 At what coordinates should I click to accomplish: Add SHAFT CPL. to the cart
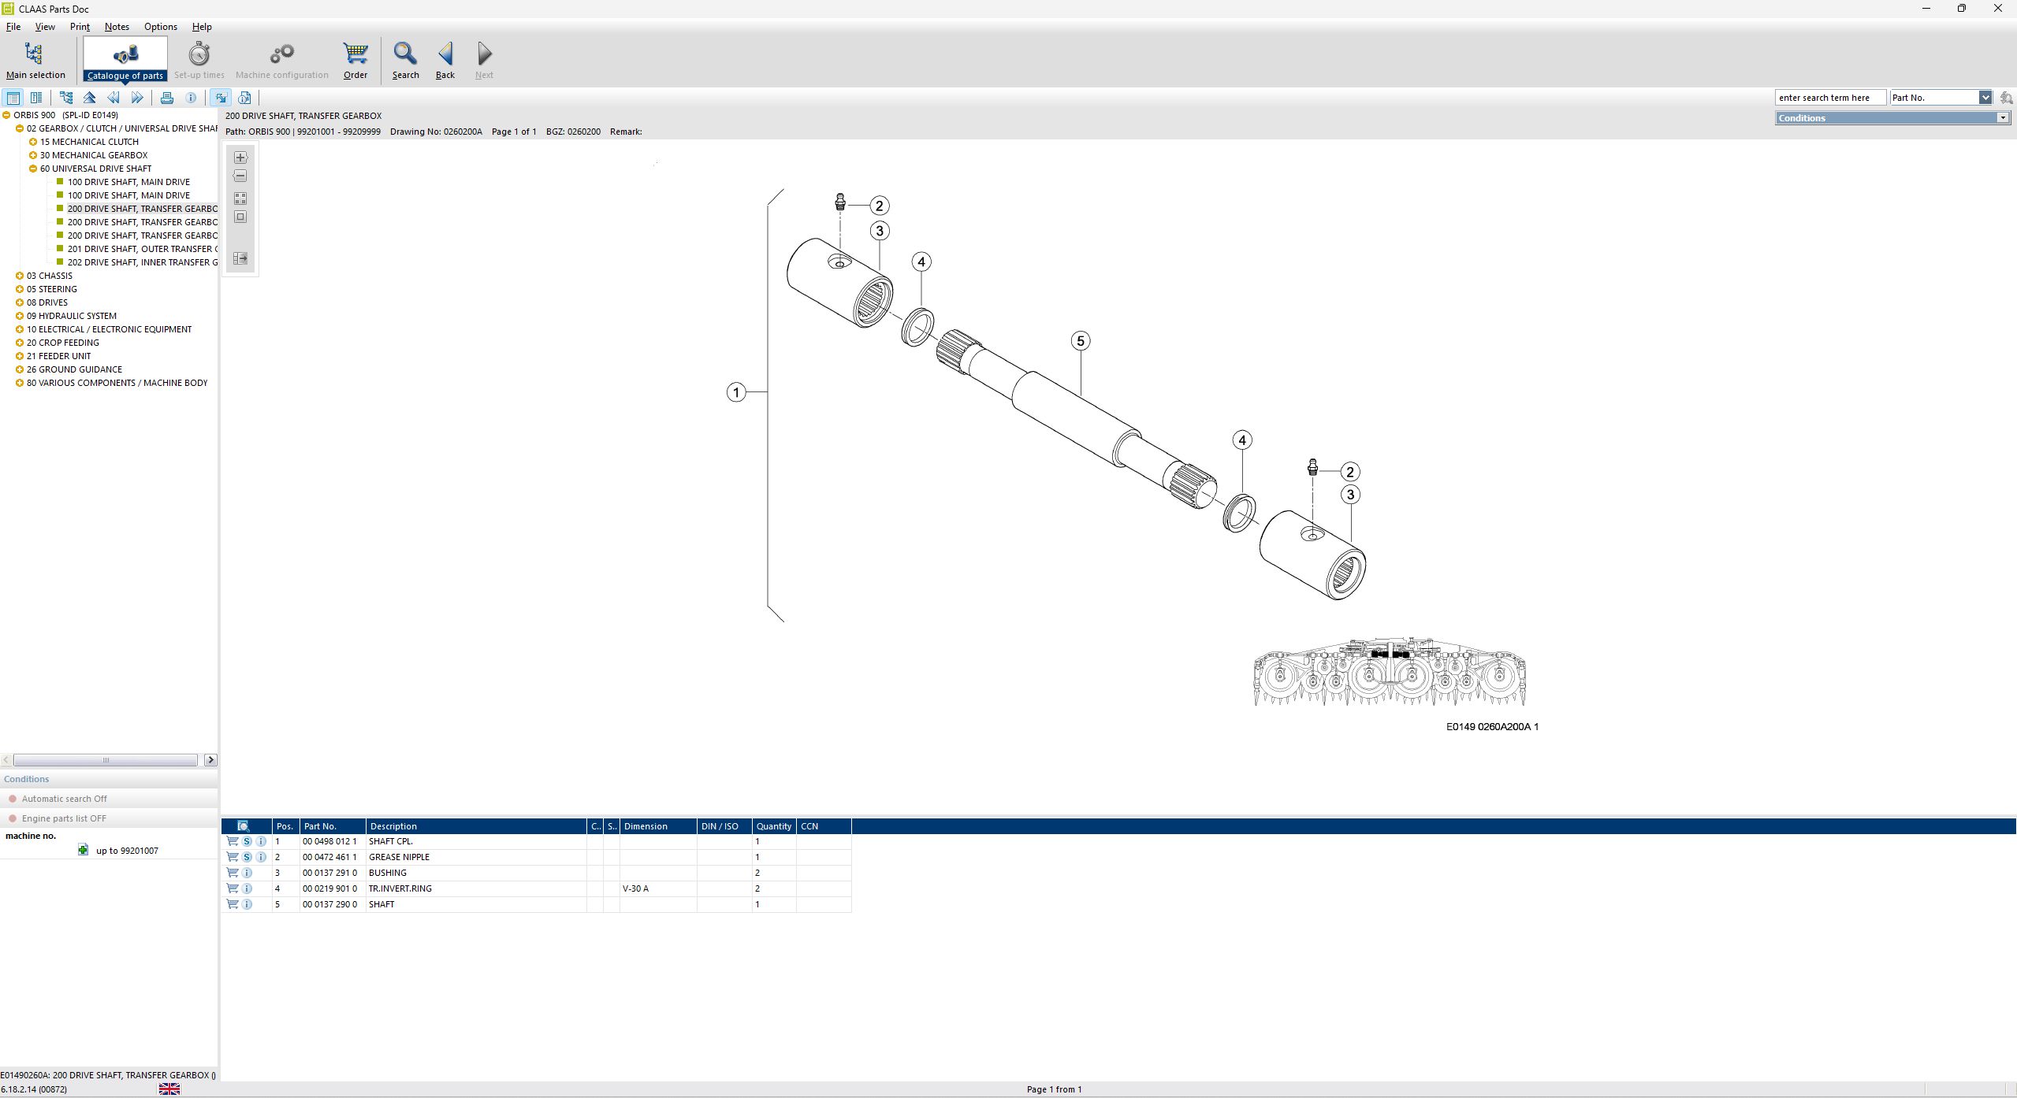232,841
